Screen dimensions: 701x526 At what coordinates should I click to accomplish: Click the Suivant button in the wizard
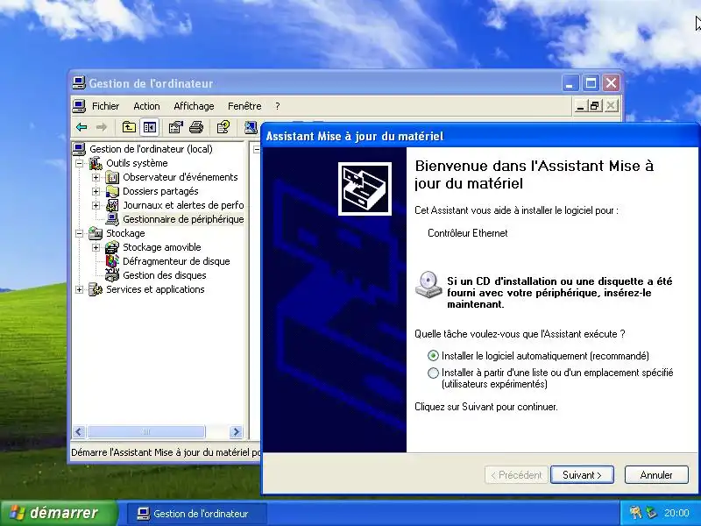tap(582, 475)
